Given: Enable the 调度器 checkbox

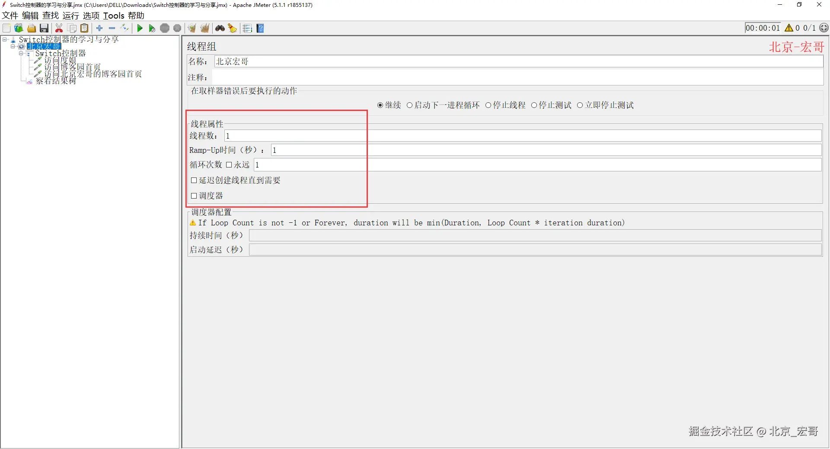Looking at the screenshot, I should 194,196.
